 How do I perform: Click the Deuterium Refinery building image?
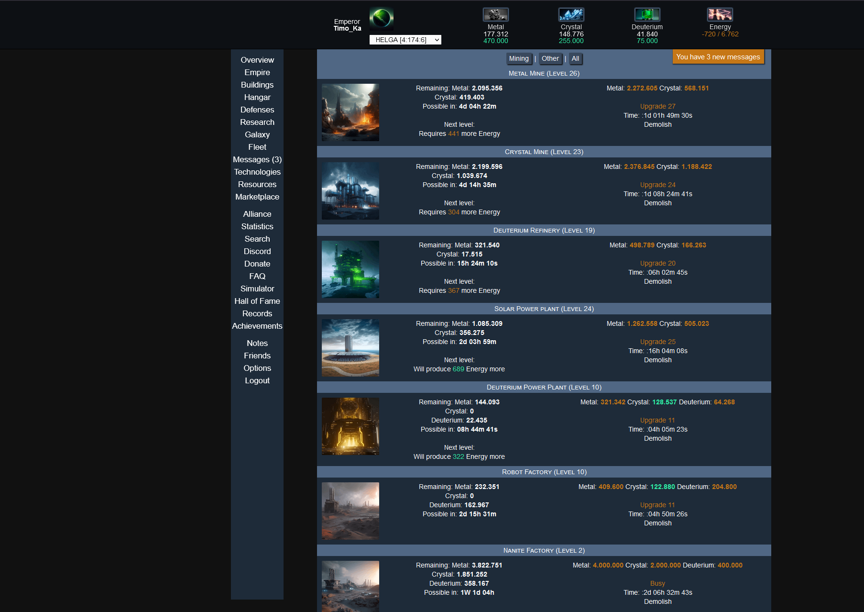coord(350,269)
